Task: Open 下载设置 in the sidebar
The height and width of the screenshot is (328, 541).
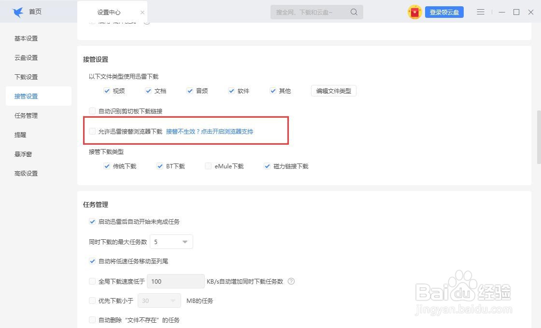Action: pos(26,77)
